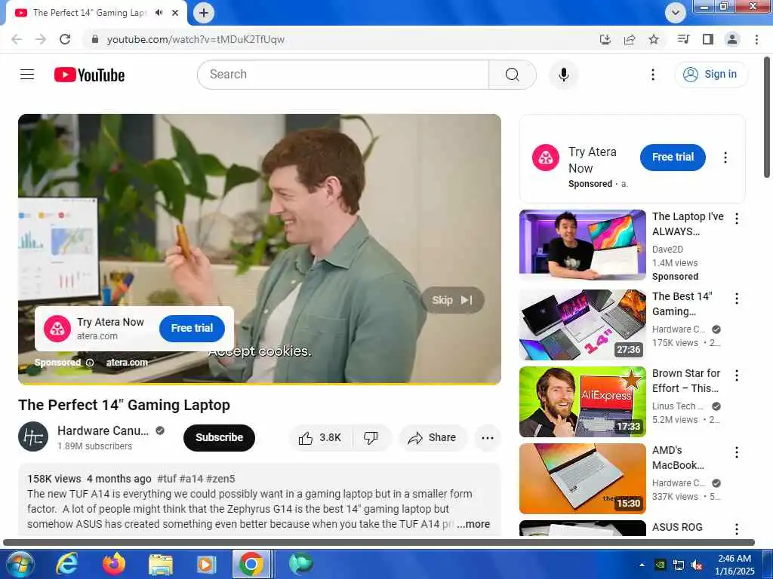Click the vertical page scrollbar
Image resolution: width=773 pixels, height=579 pixels.
[767, 118]
